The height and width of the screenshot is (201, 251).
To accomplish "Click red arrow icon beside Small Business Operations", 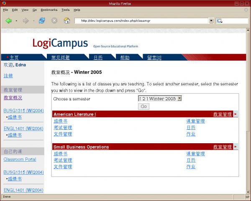I will (236, 147).
